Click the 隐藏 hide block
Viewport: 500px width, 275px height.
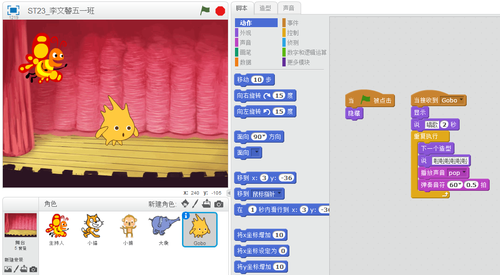coord(354,114)
